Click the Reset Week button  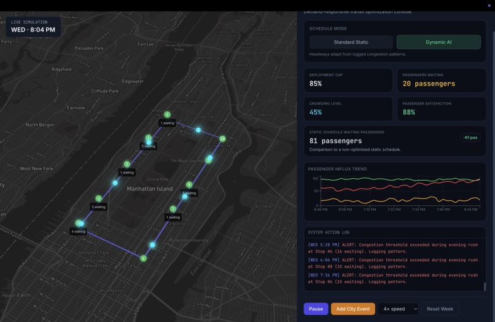click(x=440, y=308)
